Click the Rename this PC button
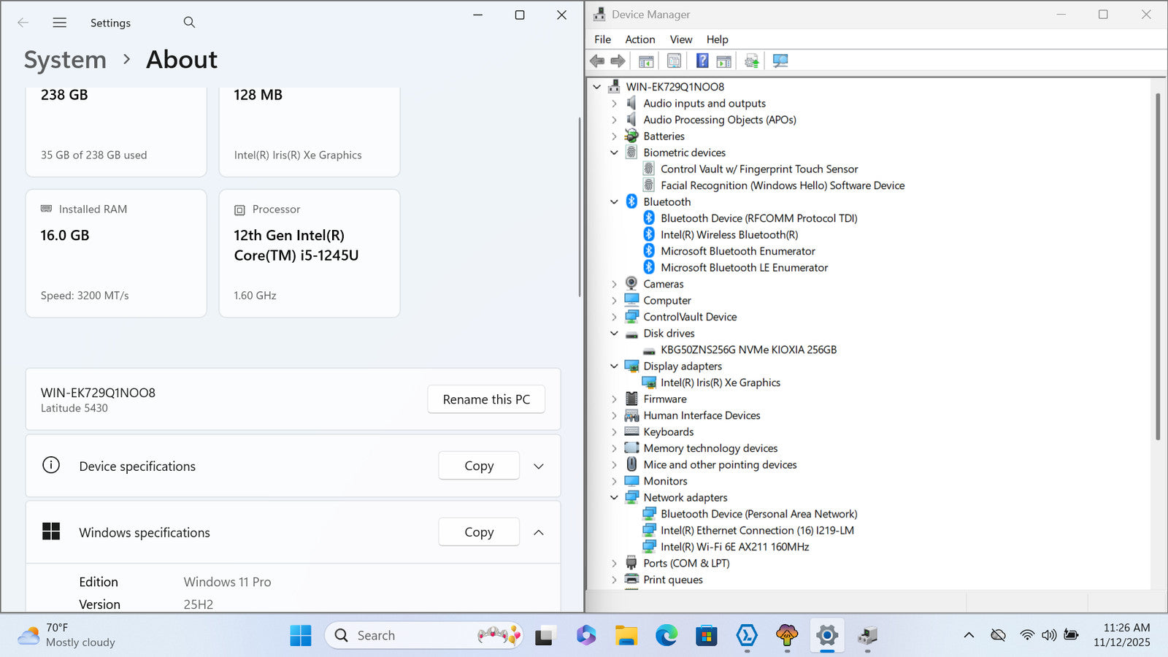 (486, 399)
